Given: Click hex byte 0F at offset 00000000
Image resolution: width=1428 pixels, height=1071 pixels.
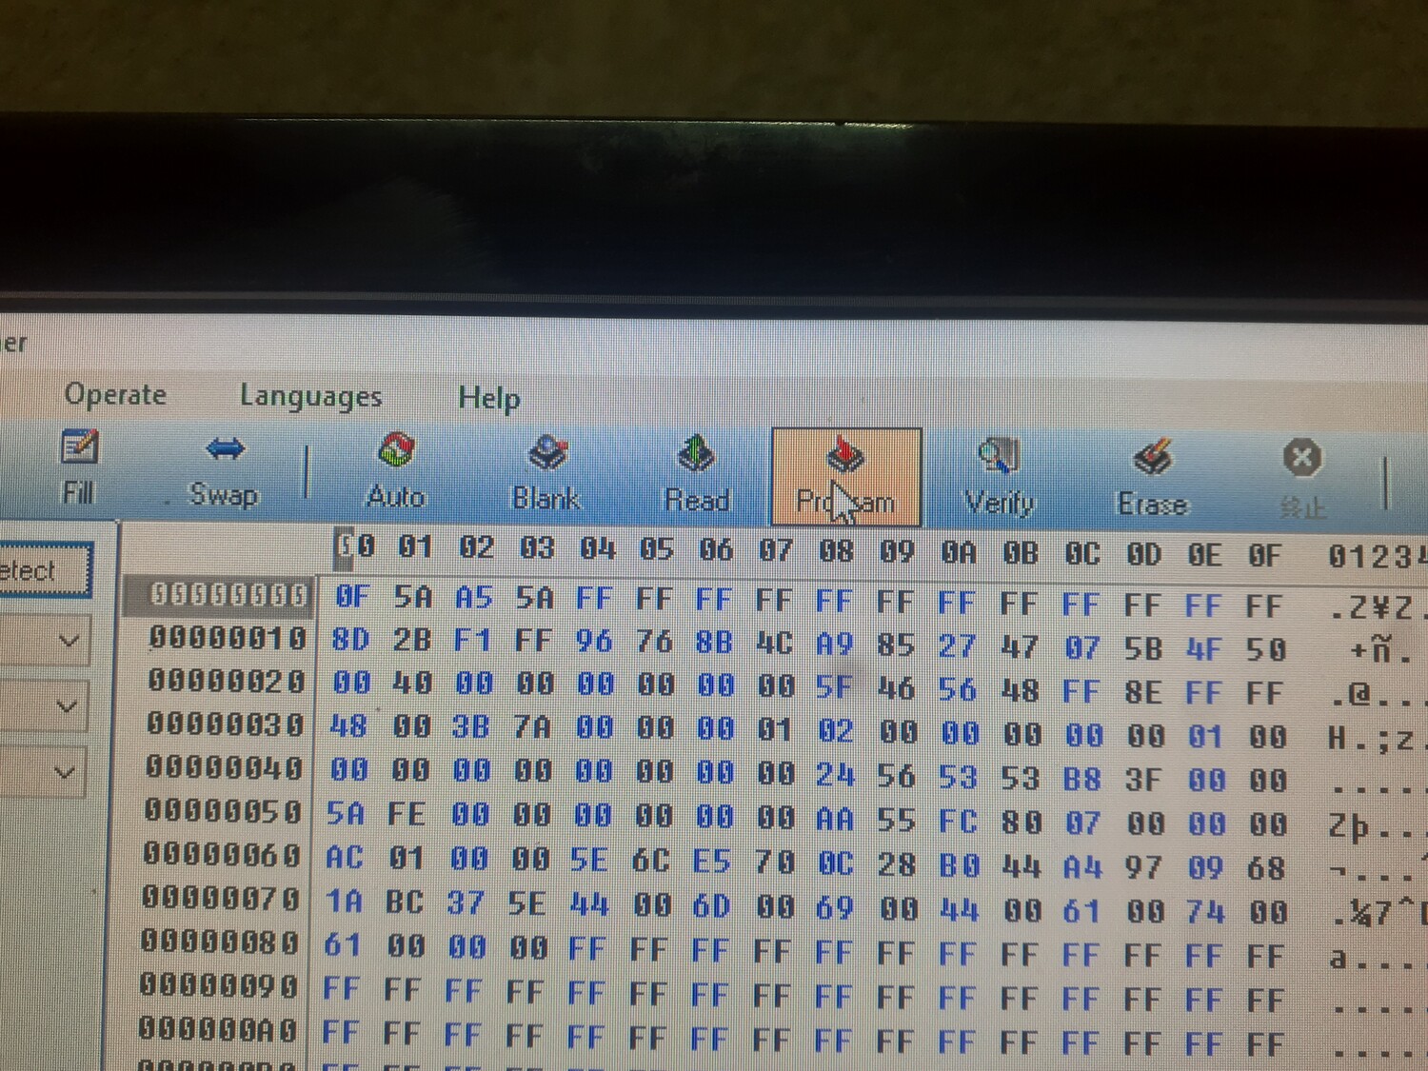Looking at the screenshot, I should click(x=351, y=597).
